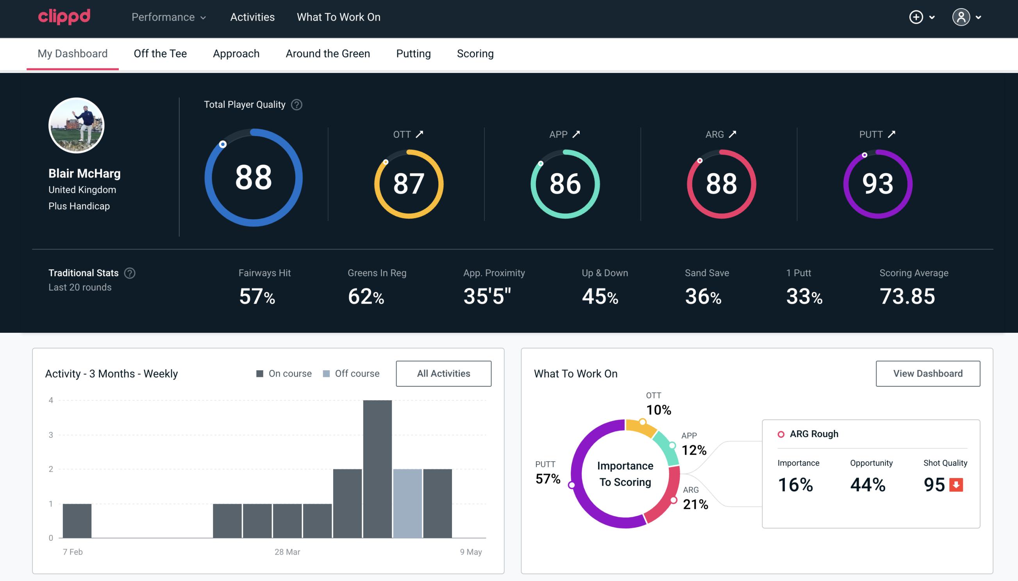This screenshot has height=581, width=1018.
Task: Click the All Activities button
Action: (x=444, y=373)
